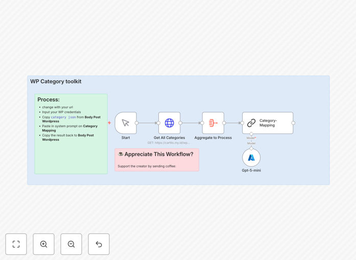Click the coffee cup emoji in pink note
Viewport: 356px width, 260px height.
[121, 154]
